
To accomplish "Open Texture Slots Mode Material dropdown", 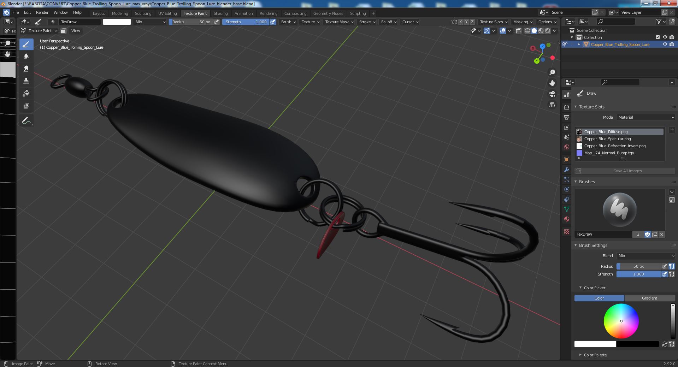I will [x=646, y=117].
